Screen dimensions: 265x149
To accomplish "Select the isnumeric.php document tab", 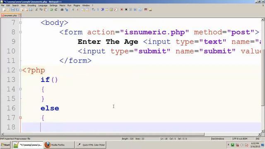I will 10,15.
